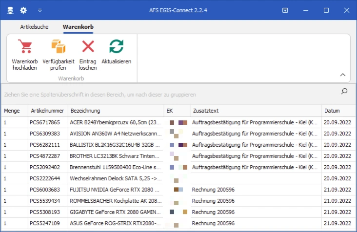
Task: Open search with the magnifier icon
Action: tap(344, 91)
